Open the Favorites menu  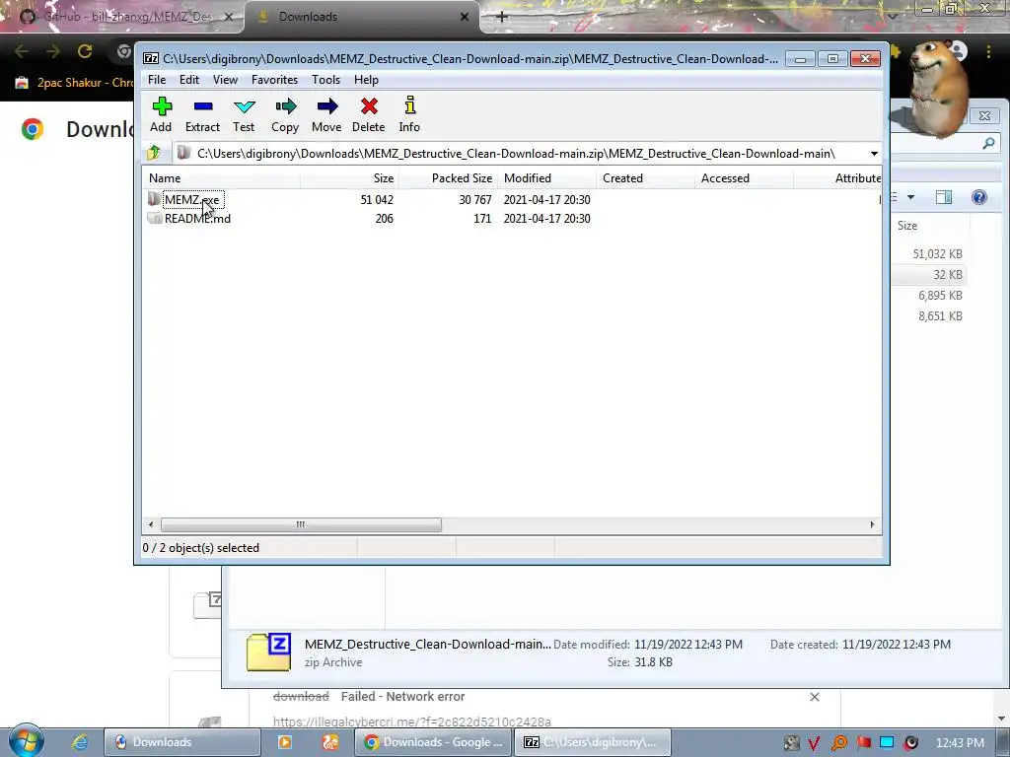click(x=274, y=79)
